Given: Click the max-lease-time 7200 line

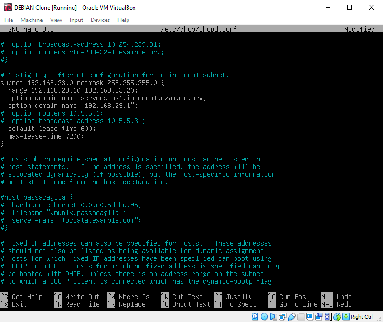Looking at the screenshot, I should [46, 136].
